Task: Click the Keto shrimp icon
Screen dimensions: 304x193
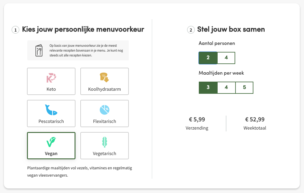Action: coord(51,78)
